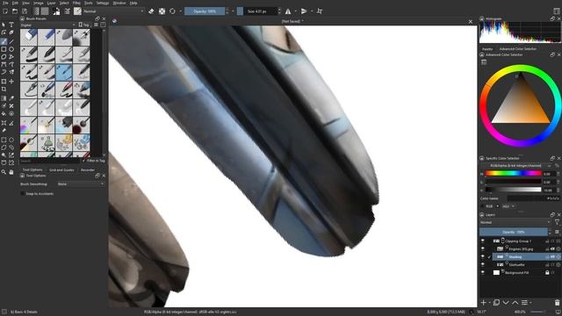Select the Text tool in the toolbox
The image size is (562, 316).
coord(11,25)
